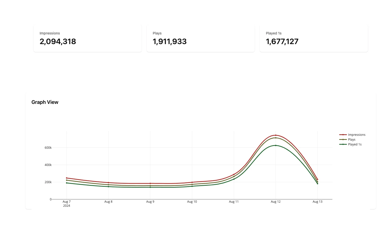The image size is (390, 225).
Task: Click the Impressions data point at Aug 8
Action: pyautogui.click(x=108, y=183)
